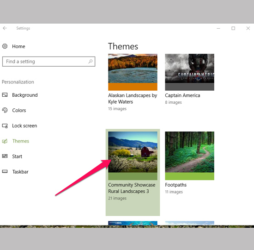Select the Captain America theme thumbnail
The image size is (254, 250).
tap(189, 69)
